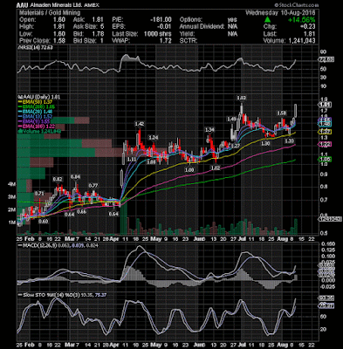Click the P/E value -181.00

coord(161,20)
